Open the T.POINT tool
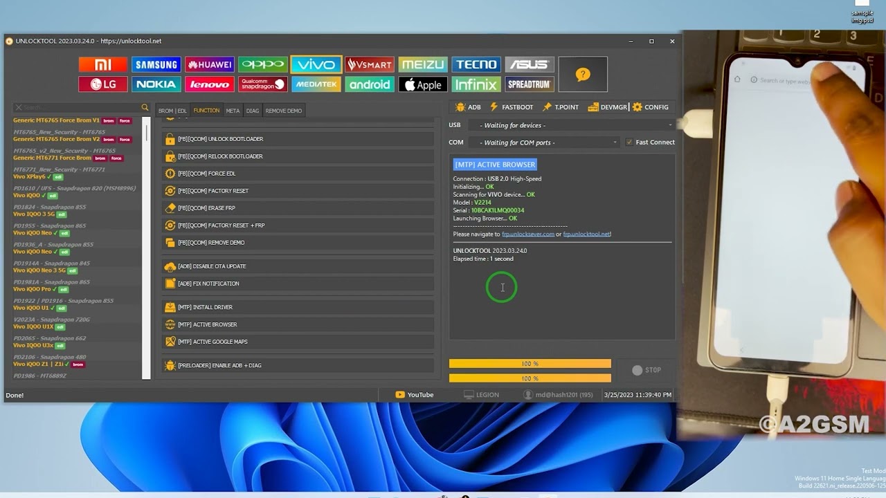Viewport: 886px width, 498px height. pyautogui.click(x=561, y=107)
